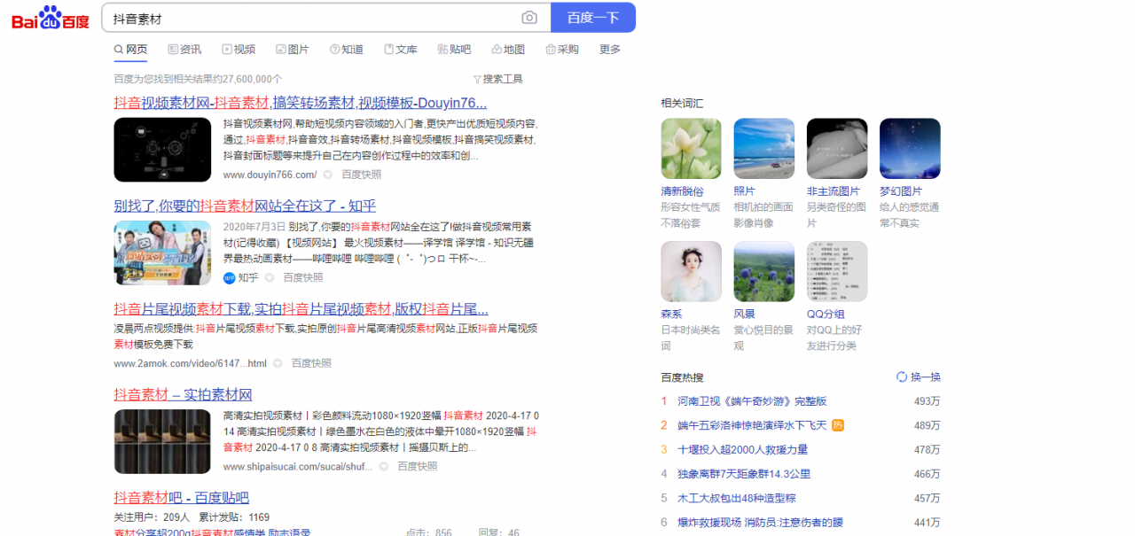Open 百度快照 for shipaisucai result
The height and width of the screenshot is (536, 1135).
coord(418,466)
